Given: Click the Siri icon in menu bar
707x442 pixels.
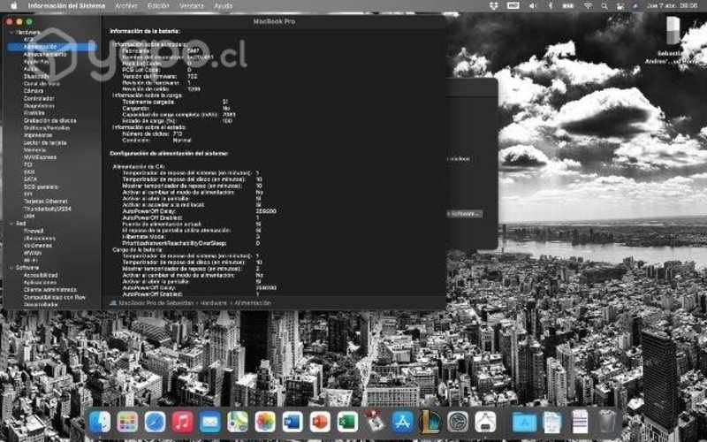Looking at the screenshot, I should pos(635,6).
